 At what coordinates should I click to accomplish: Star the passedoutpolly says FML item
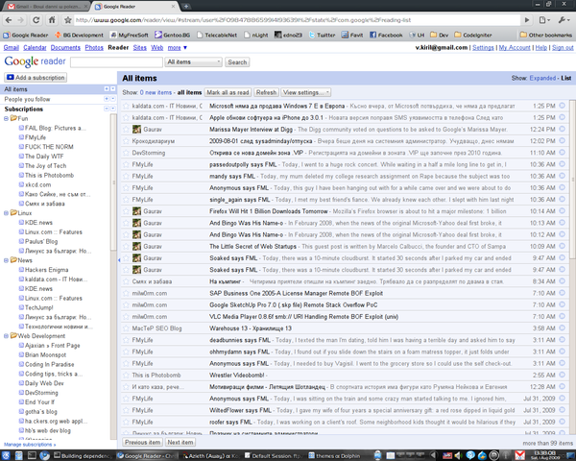tap(126, 164)
